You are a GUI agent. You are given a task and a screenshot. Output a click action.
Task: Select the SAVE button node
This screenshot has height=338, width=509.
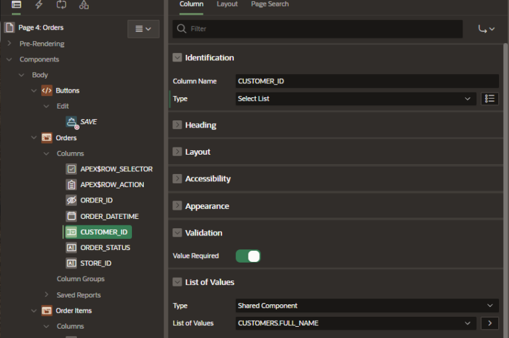click(x=88, y=122)
